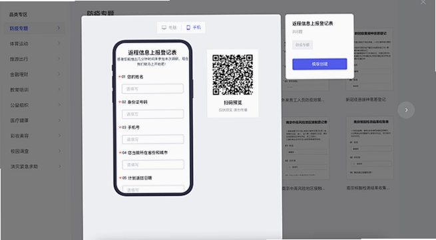Click the 身份证号码 input field
This screenshot has height=240, width=436.
pyautogui.click(x=152, y=114)
